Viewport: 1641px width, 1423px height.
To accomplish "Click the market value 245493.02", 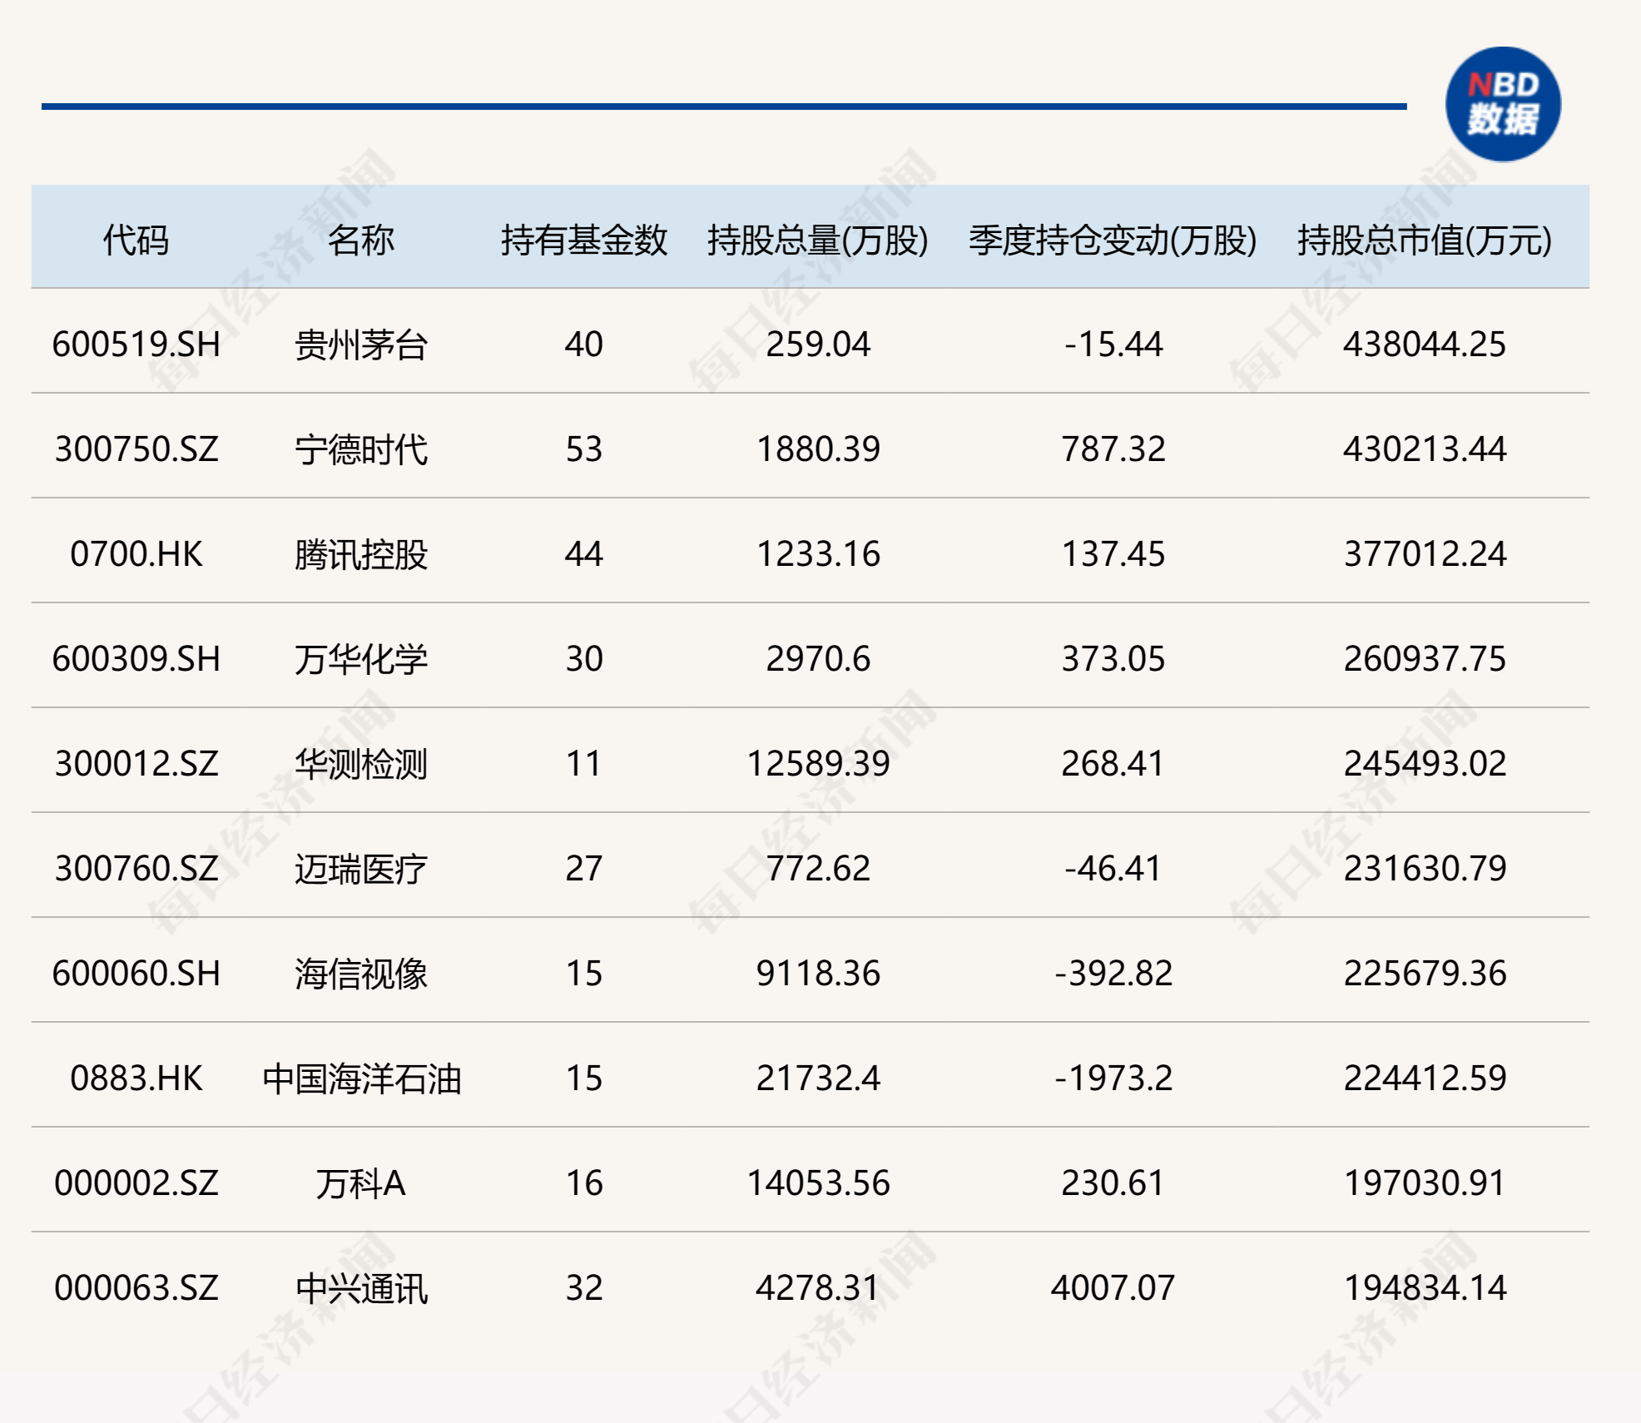I will (x=1425, y=764).
